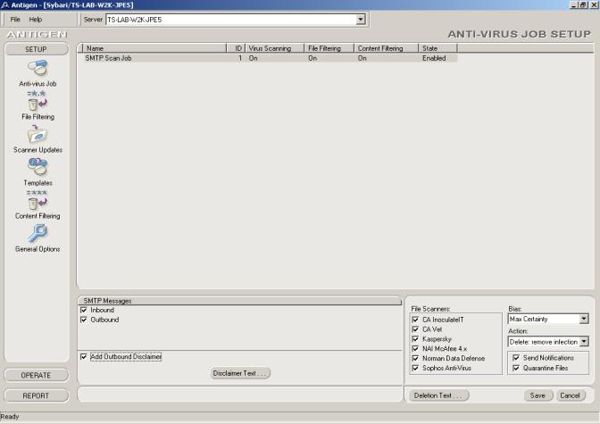Screen dimensions: 600x424
Task: Toggle the Send Notifications checkbox
Action: [x=516, y=358]
